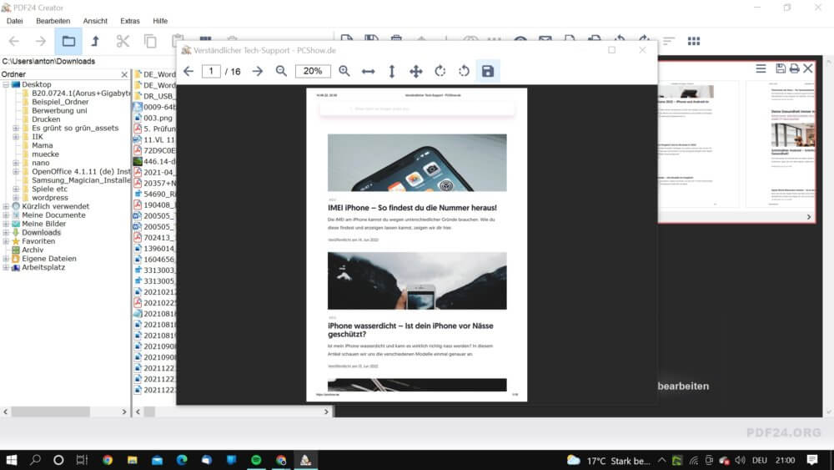This screenshot has width=834, height=470.
Task: Save the document from preview toolbar
Action: (x=488, y=71)
